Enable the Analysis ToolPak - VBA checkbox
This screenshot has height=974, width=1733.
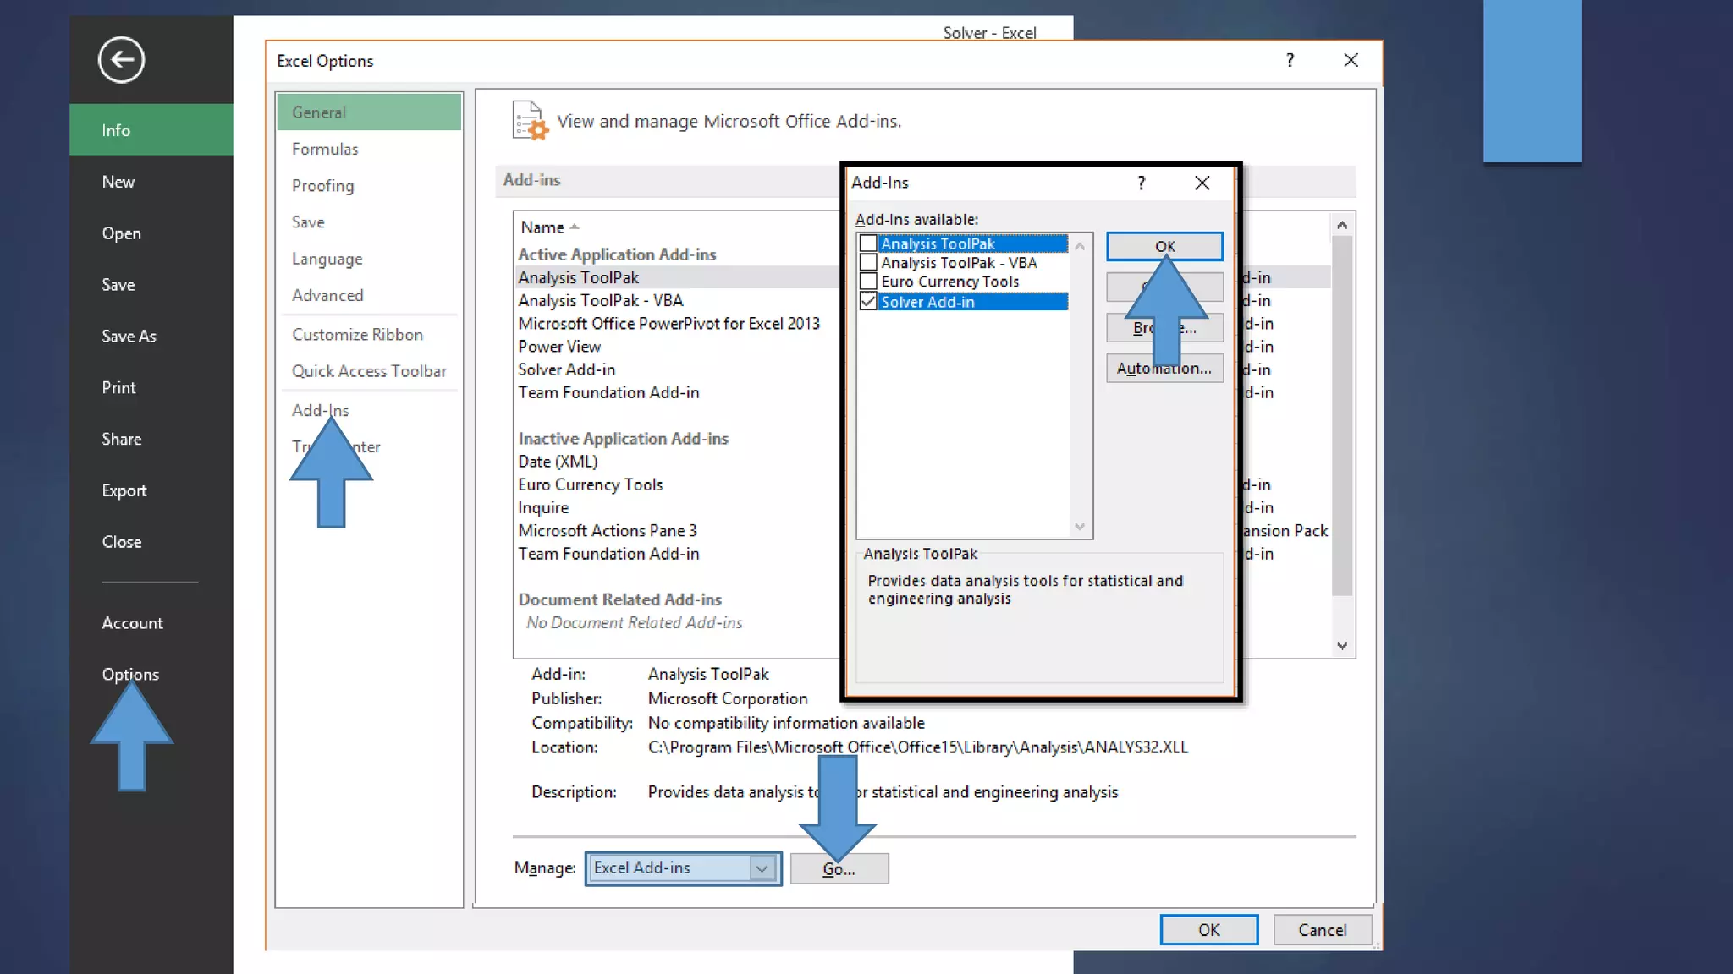(868, 262)
